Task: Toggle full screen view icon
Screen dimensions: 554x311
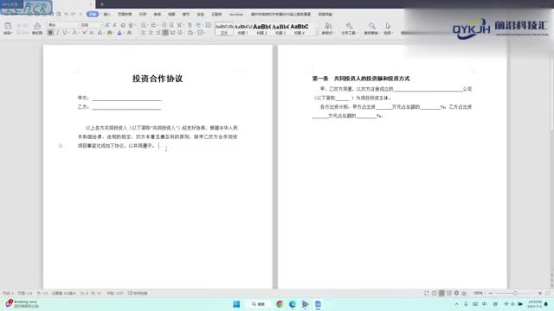Action: 427,293
